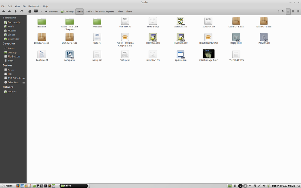The height and width of the screenshot is (188, 301).
Task: Open the 131 GB Volume device
Action: tap(14, 78)
